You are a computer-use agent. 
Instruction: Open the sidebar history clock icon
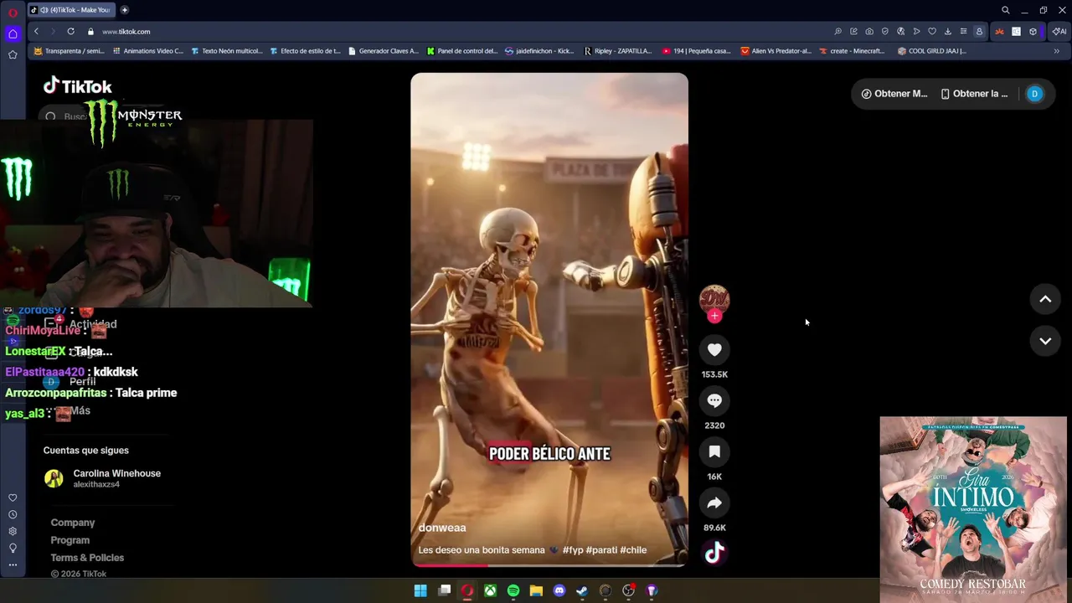pyautogui.click(x=13, y=514)
